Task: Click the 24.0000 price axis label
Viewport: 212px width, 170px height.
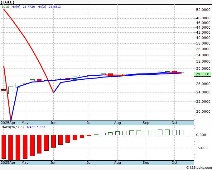Action: 203,92
